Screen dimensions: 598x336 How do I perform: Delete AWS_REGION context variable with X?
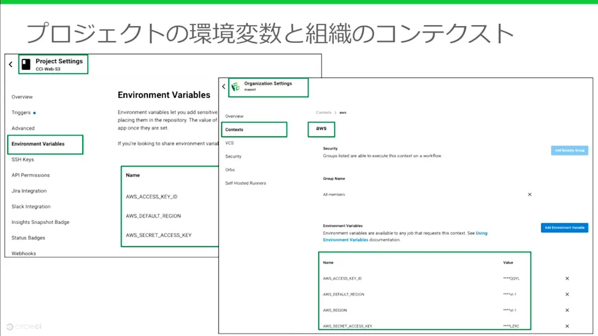(x=567, y=310)
